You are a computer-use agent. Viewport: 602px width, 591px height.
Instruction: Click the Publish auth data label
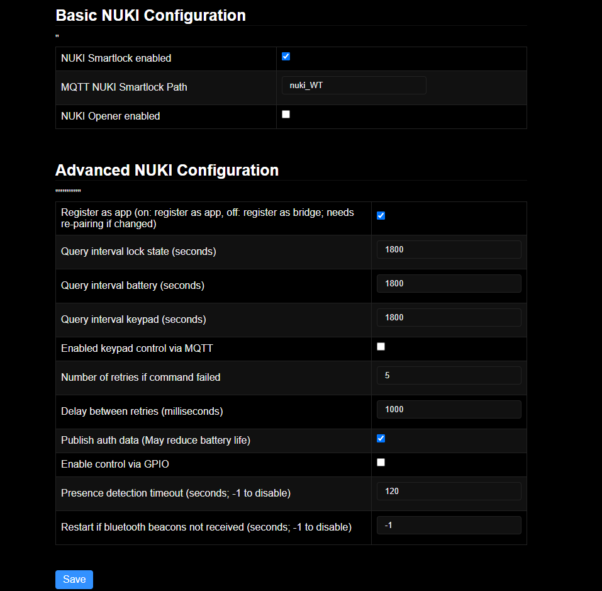point(155,441)
